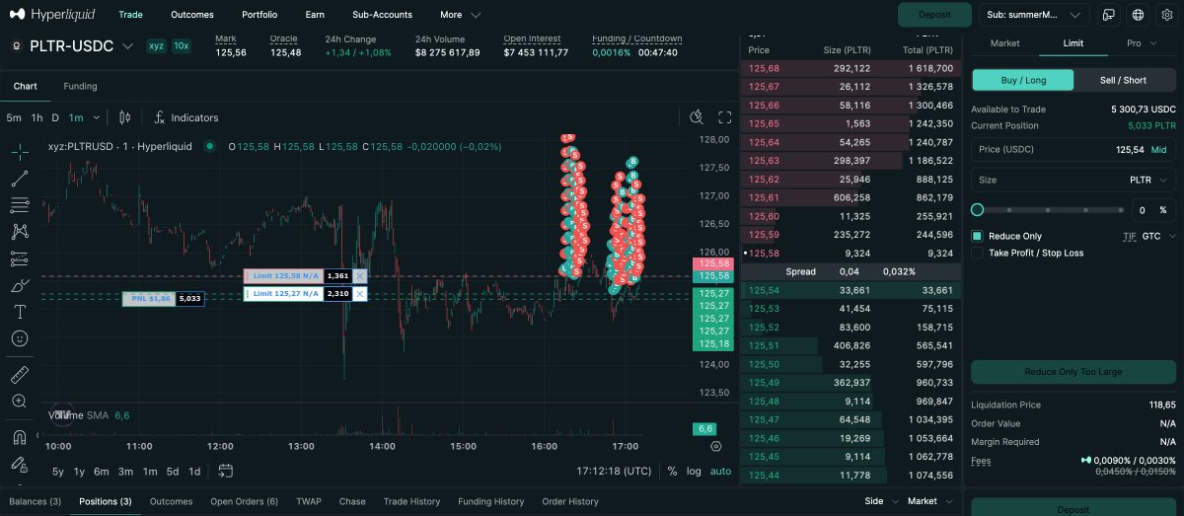Screen dimensions: 1184x516
Task: Open the Earn page
Action: (315, 15)
